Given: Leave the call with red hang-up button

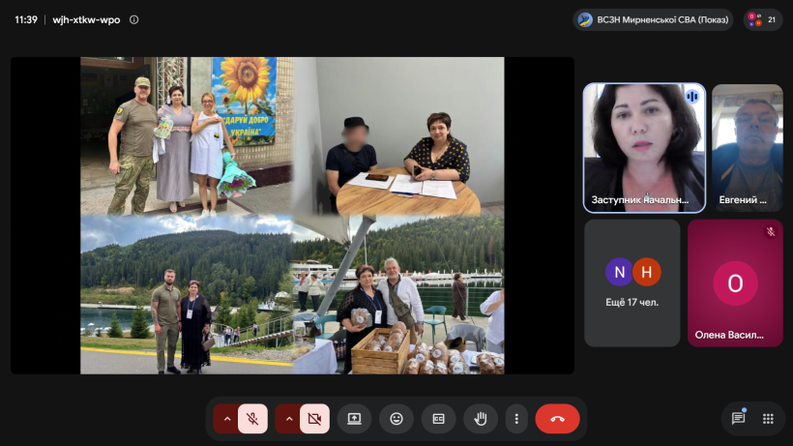Looking at the screenshot, I should [557, 419].
